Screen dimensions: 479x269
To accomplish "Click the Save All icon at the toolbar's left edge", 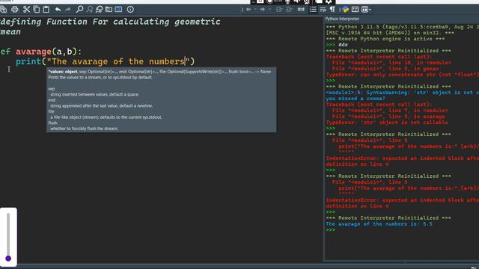I will 3,10.
